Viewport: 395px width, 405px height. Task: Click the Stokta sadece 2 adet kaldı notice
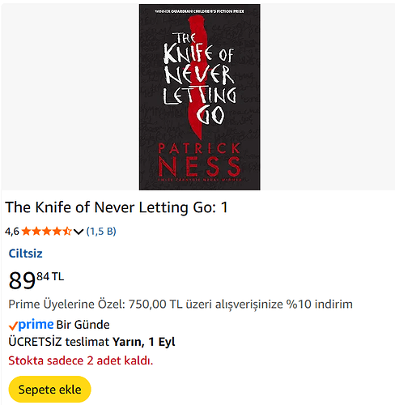point(81,360)
